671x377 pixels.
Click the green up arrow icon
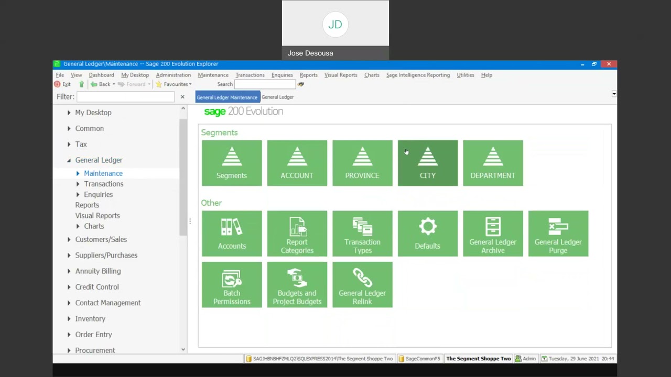[81, 84]
